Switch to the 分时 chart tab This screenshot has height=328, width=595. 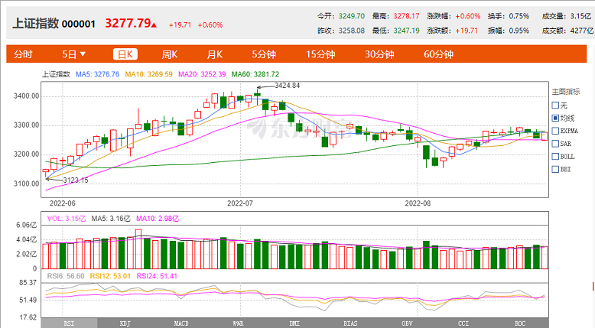click(x=23, y=54)
